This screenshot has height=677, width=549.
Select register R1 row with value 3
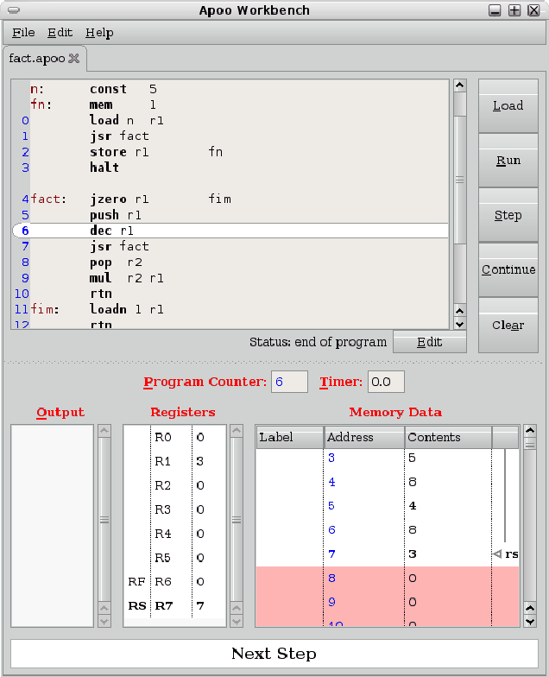point(174,461)
